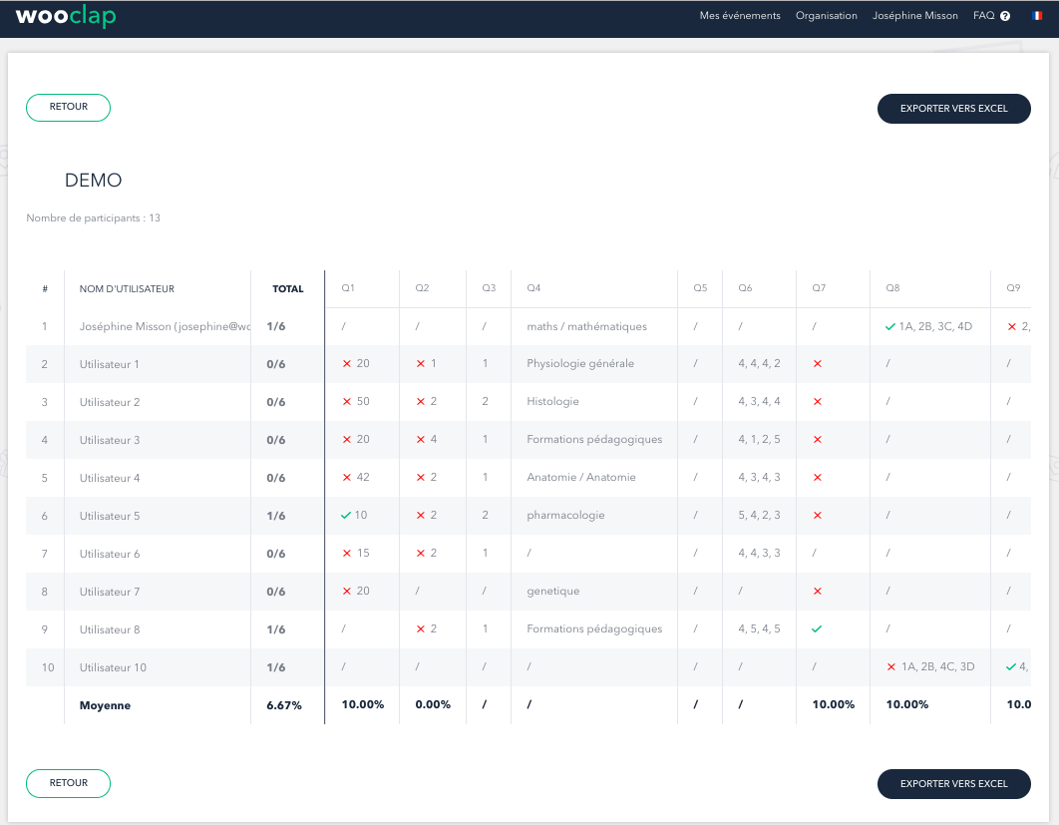Click the 0.00% average under Q2
Image resolution: width=1059 pixels, height=825 pixels.
point(433,704)
